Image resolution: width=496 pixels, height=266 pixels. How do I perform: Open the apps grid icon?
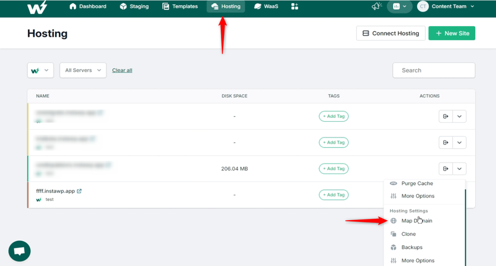click(295, 6)
